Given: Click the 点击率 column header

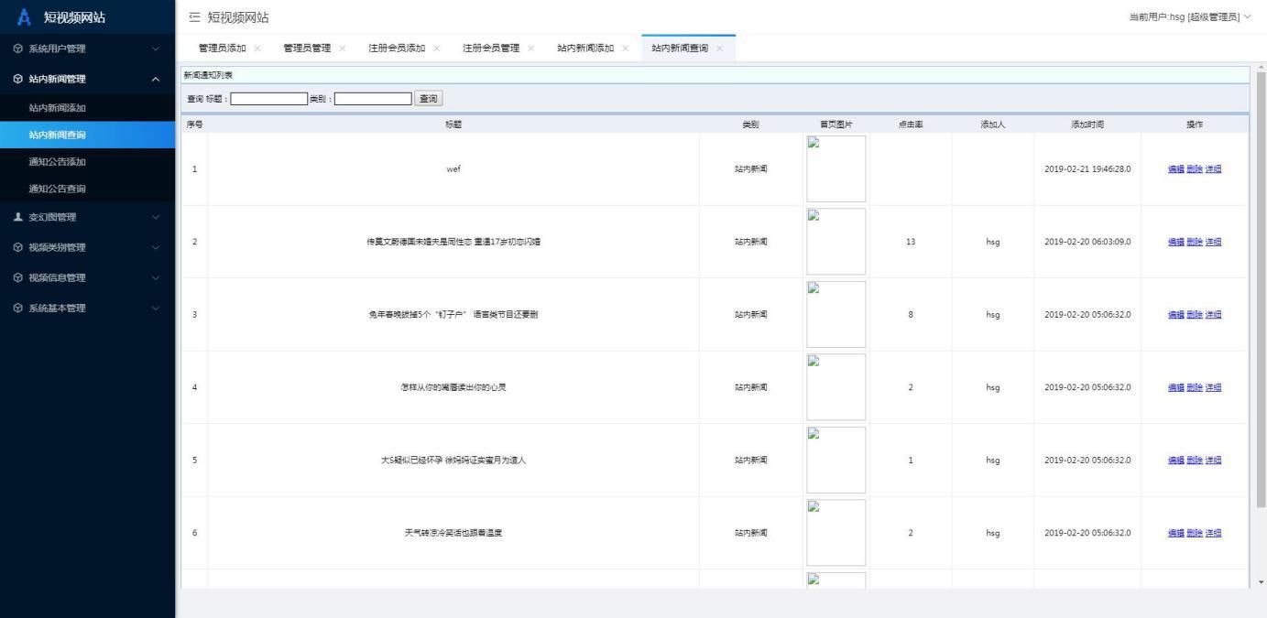Looking at the screenshot, I should [911, 125].
